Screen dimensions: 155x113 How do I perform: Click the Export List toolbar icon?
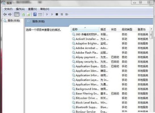28,14
